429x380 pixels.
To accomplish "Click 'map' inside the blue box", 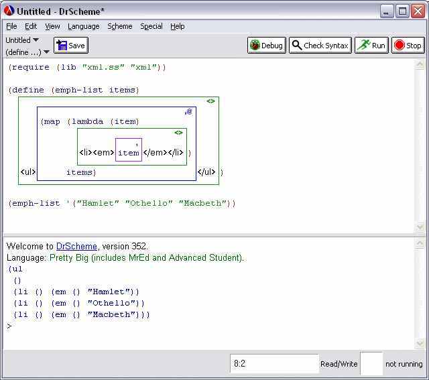I will click(x=52, y=121).
